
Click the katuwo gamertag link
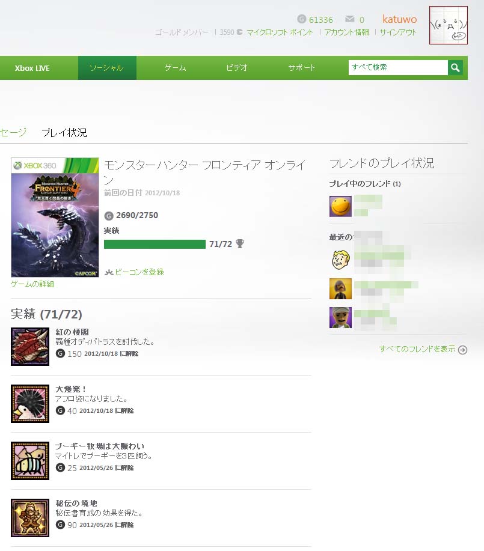point(400,19)
